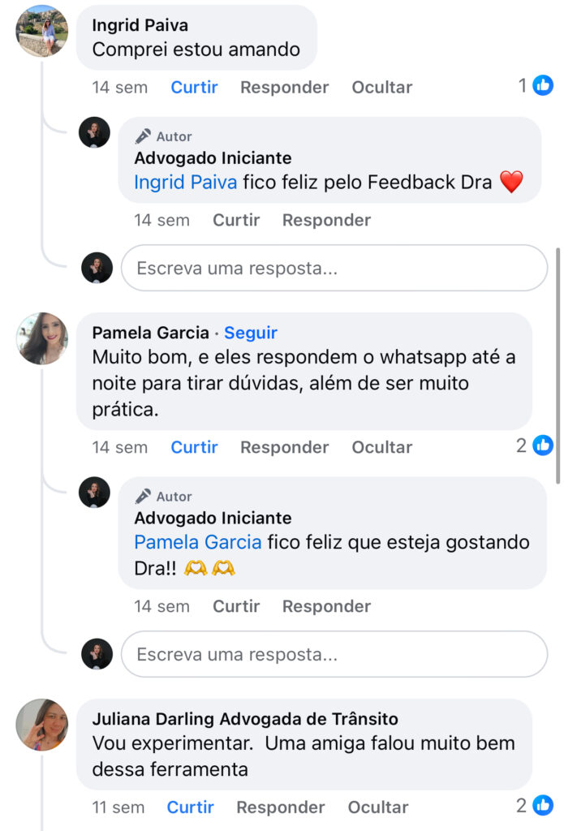Like Ingrid Paiva's comment with Curtir

point(194,87)
